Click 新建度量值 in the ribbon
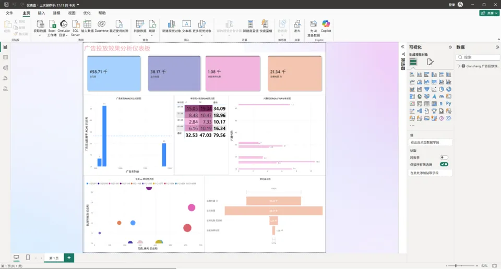Viewport: 501px width, 269px height. coord(250,26)
